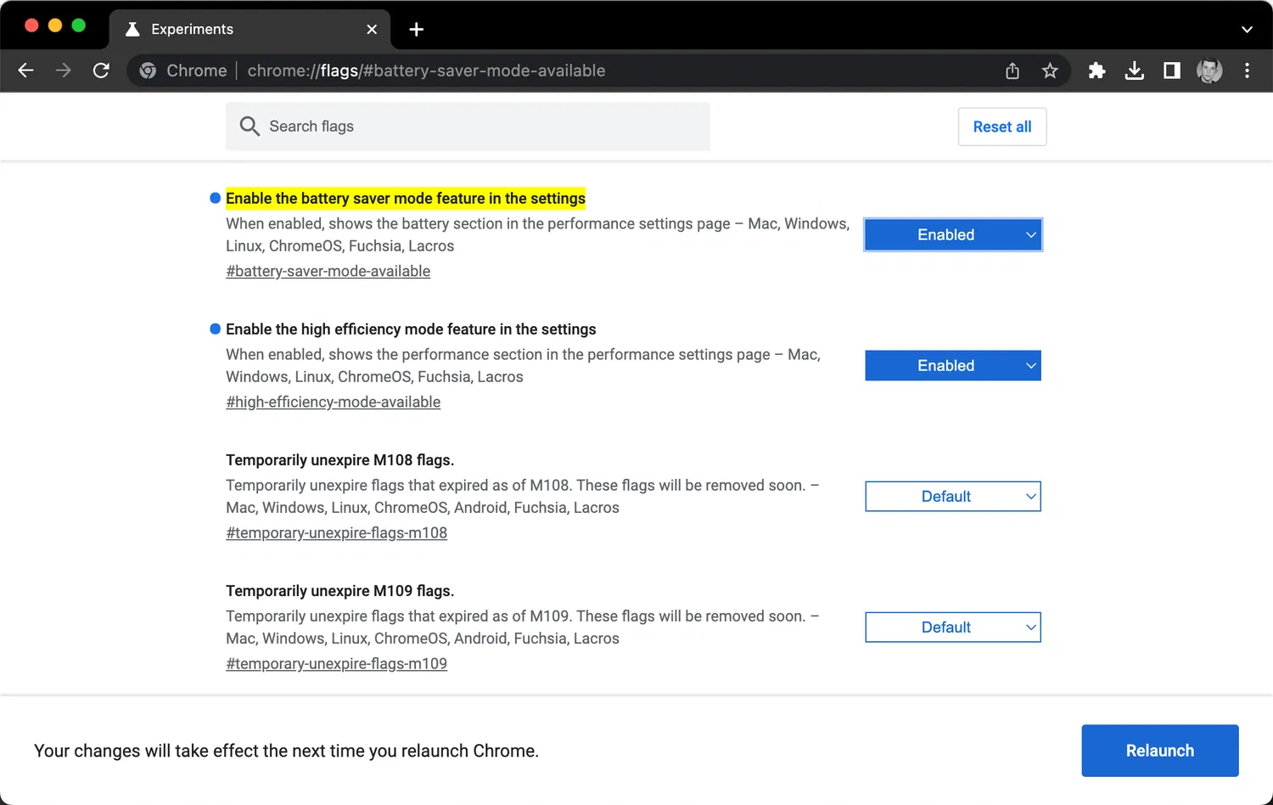Image resolution: width=1273 pixels, height=805 pixels.
Task: Expand the tab search chevron
Action: pyautogui.click(x=1247, y=30)
